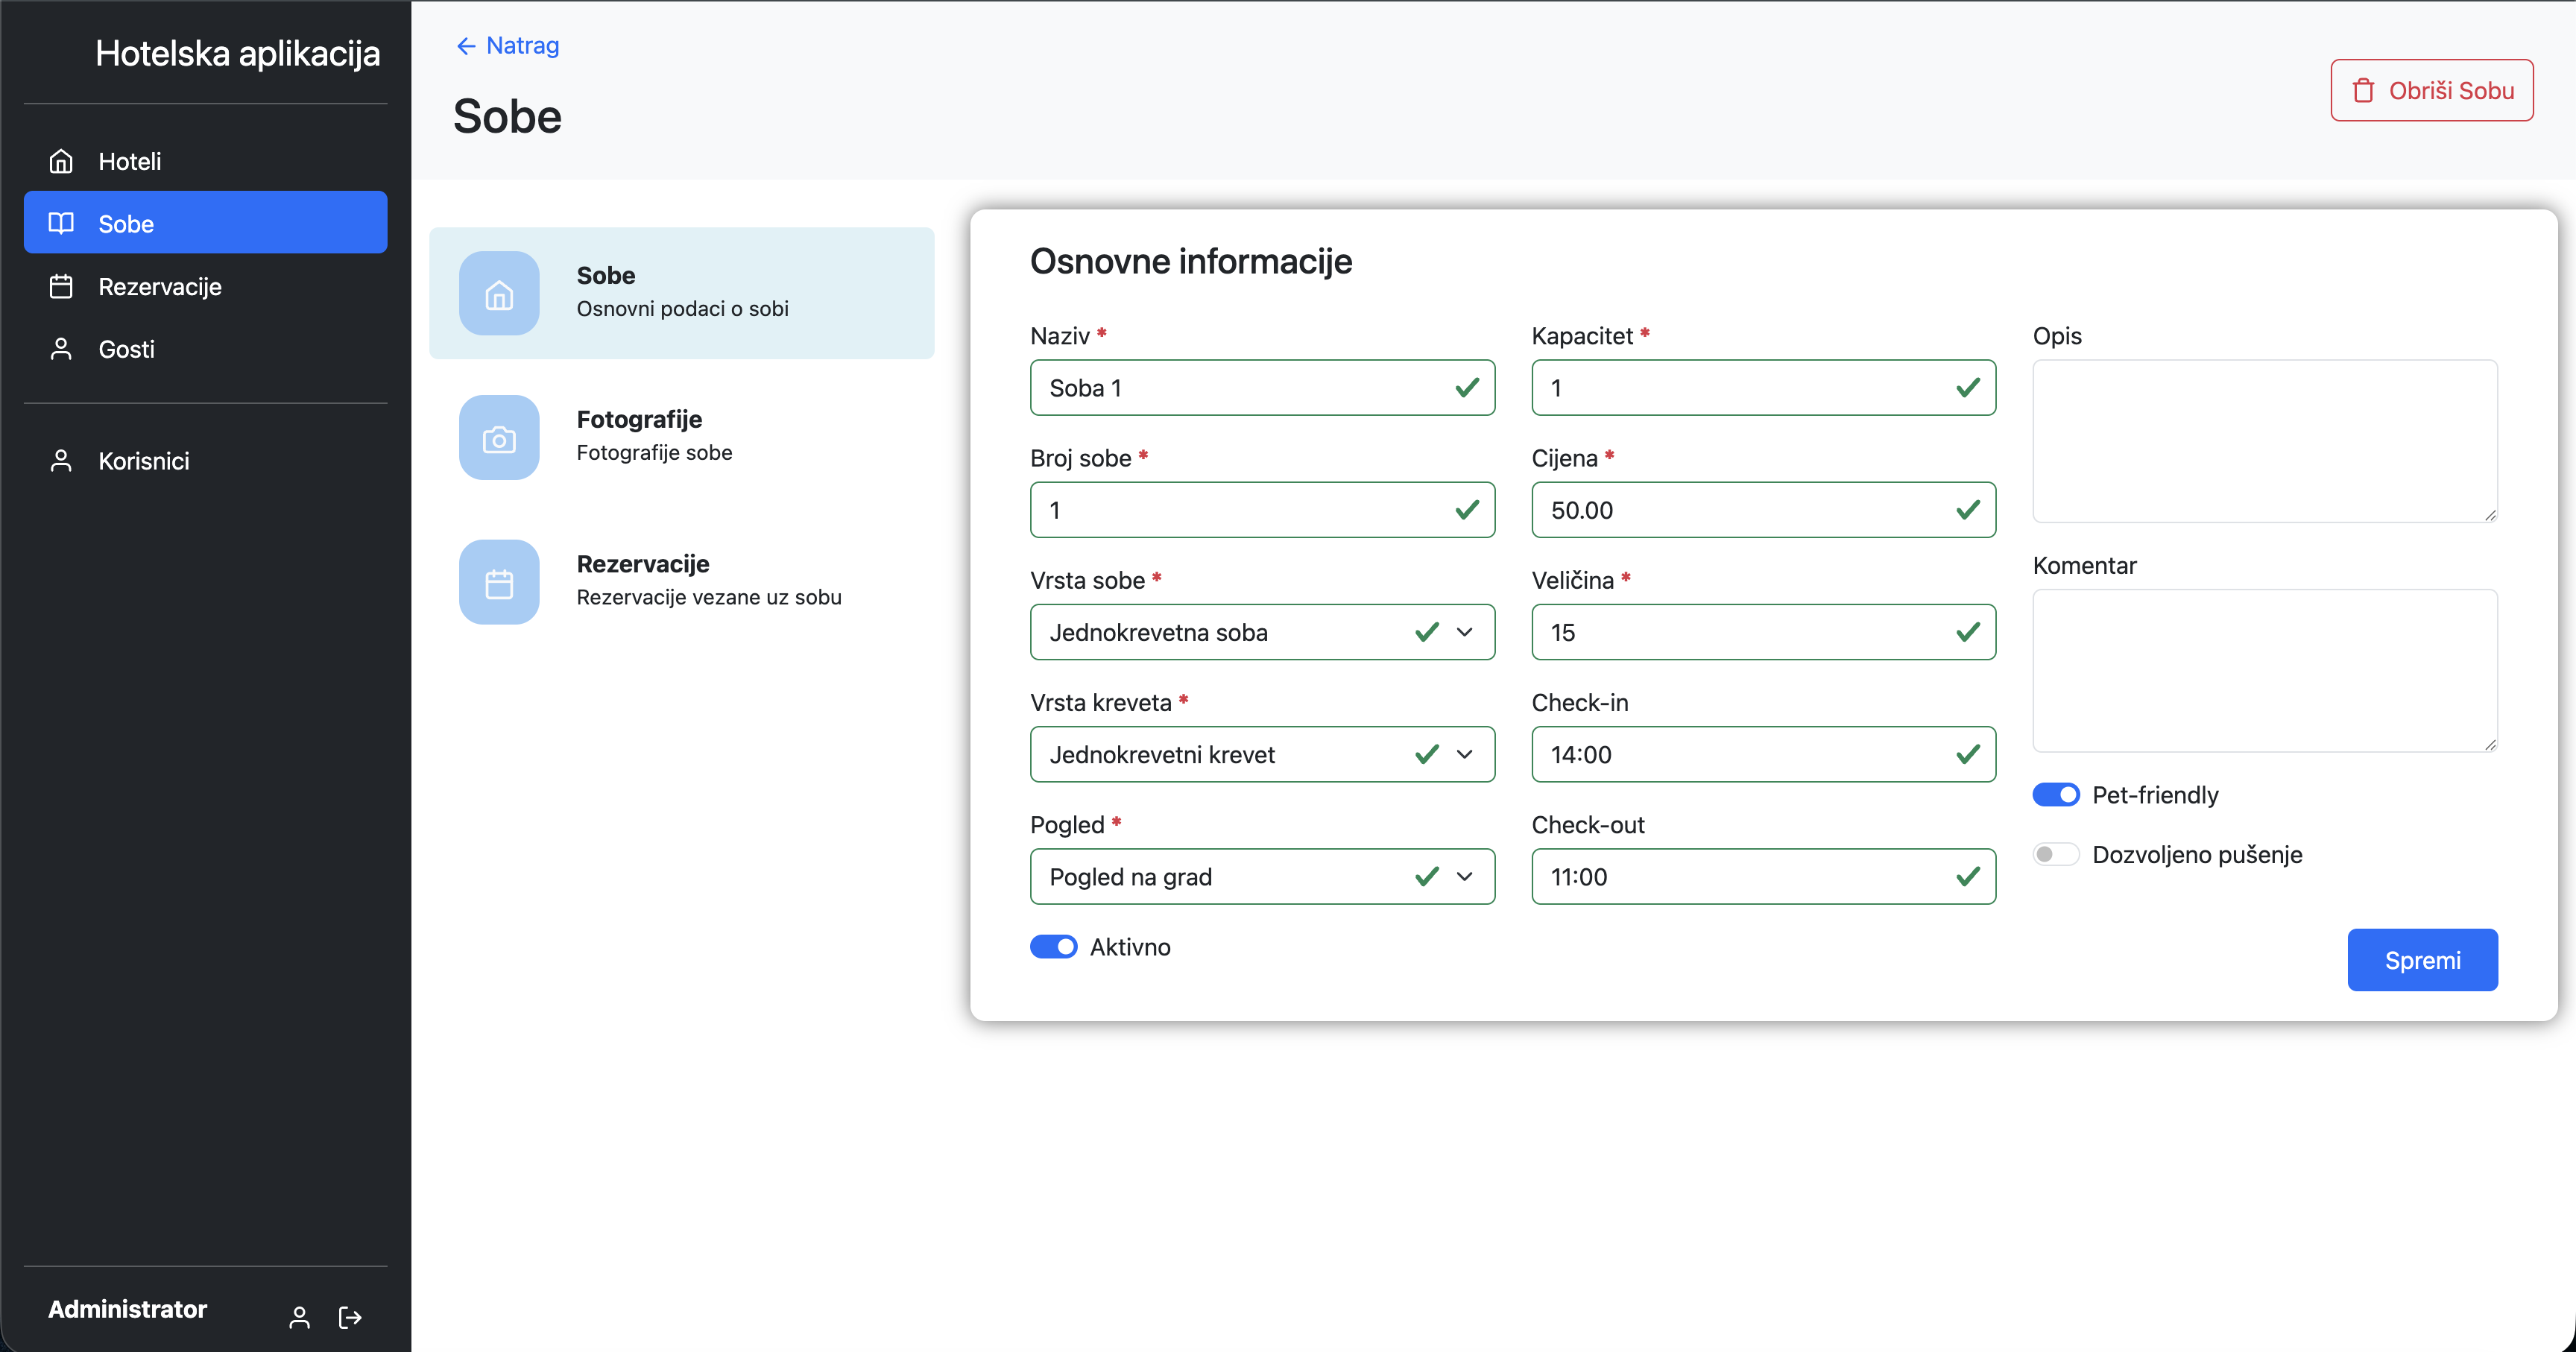Click the camera icon for Fotografije

[499, 438]
